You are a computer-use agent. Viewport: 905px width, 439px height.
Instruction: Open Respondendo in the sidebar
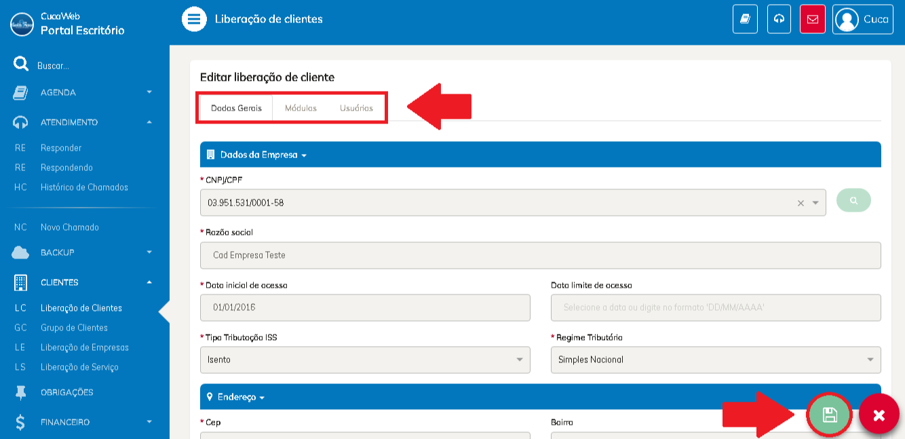[66, 168]
